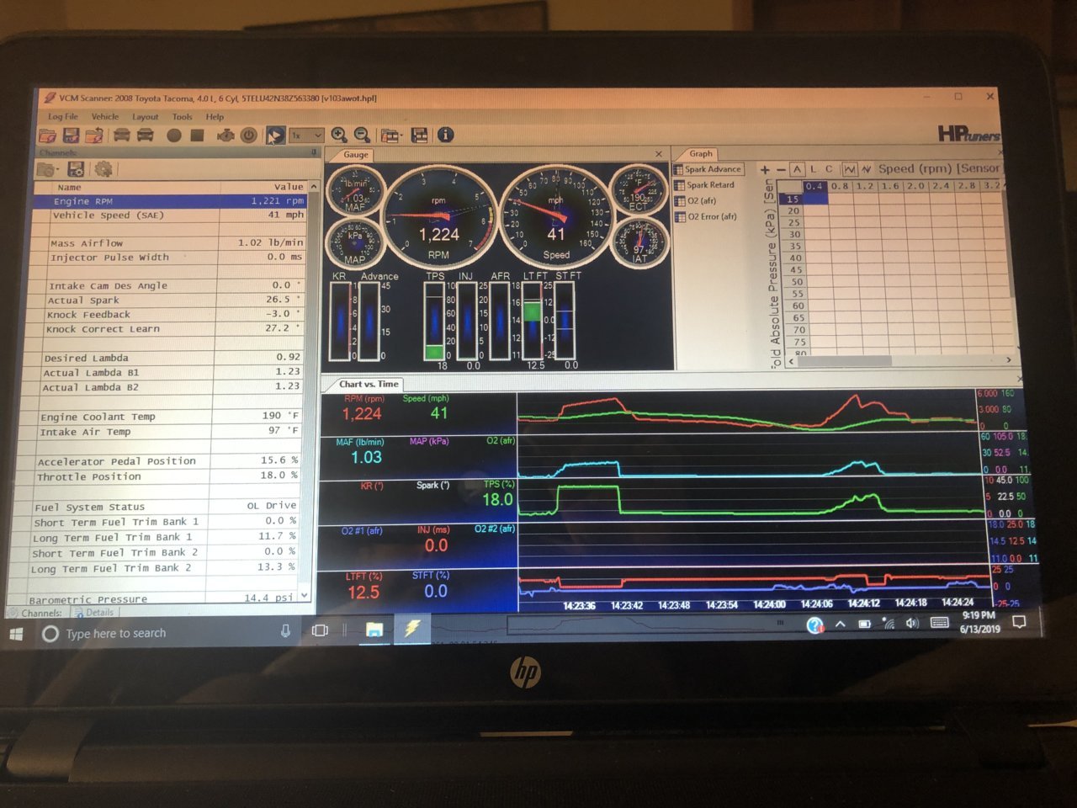Select the Spark Retard graph
1077x808 pixels.
point(705,185)
